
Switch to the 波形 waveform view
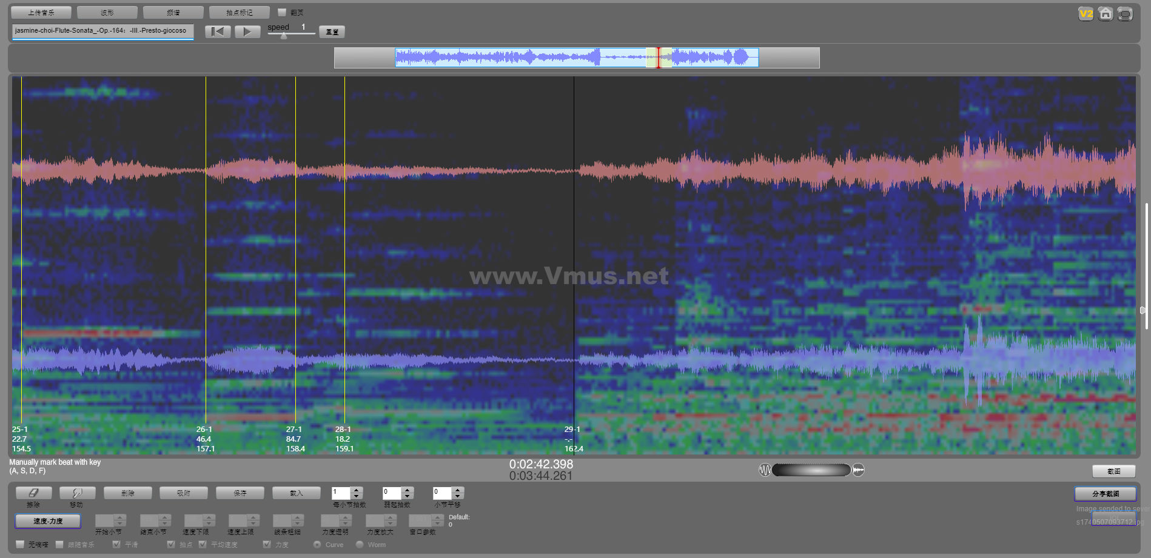click(x=107, y=12)
